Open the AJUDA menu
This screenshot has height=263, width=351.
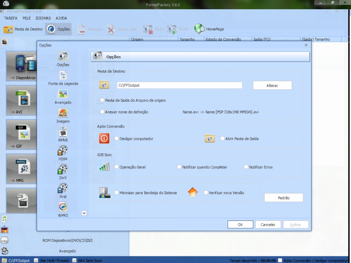click(x=61, y=18)
